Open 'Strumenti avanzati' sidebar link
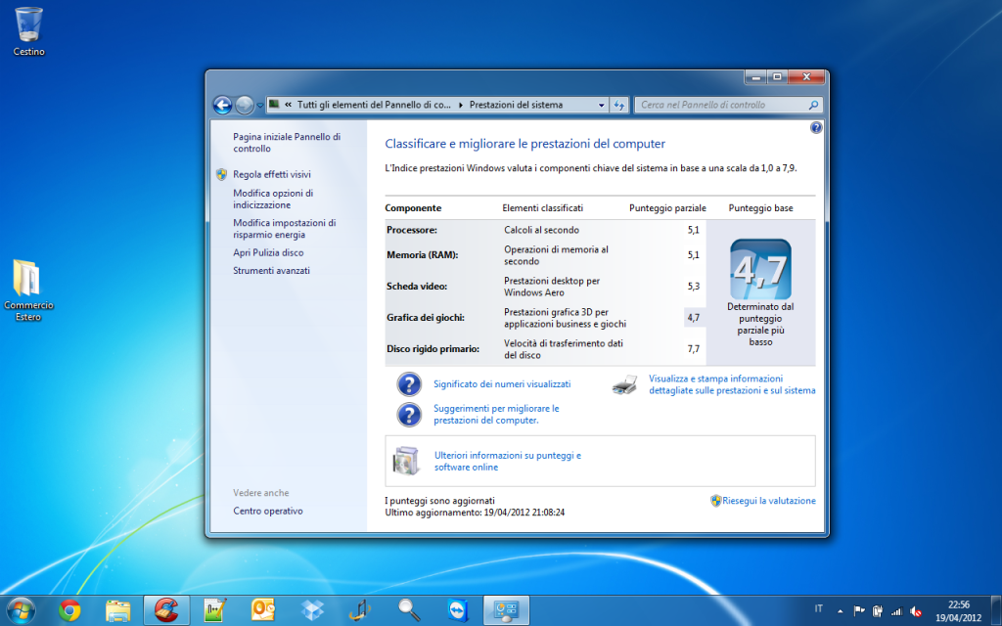 [271, 270]
